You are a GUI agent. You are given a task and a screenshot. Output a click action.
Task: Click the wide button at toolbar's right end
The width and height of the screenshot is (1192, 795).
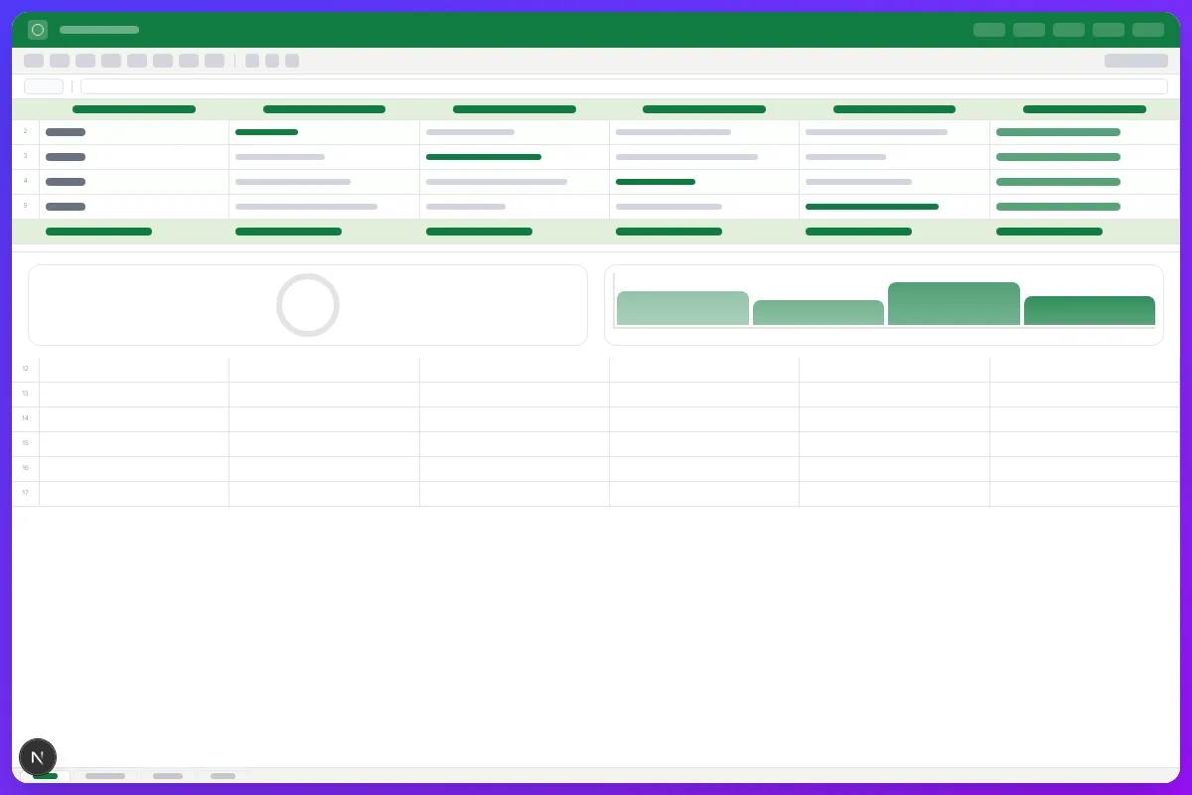[1136, 61]
